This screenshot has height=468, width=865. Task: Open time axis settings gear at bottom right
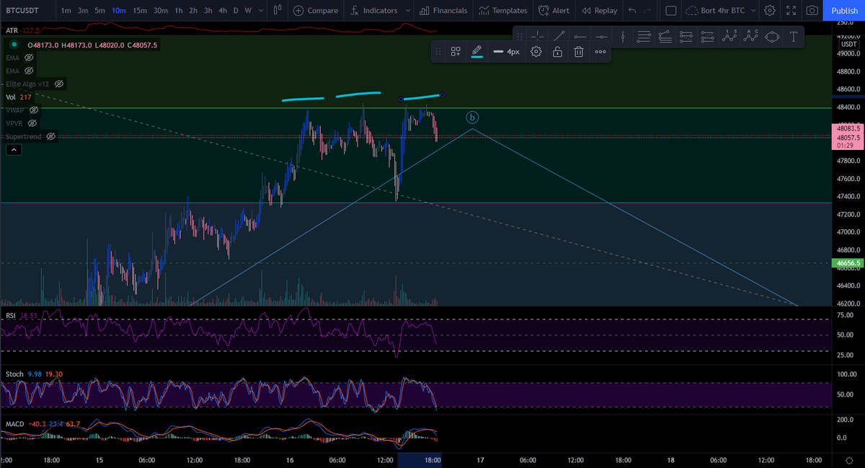[849, 459]
